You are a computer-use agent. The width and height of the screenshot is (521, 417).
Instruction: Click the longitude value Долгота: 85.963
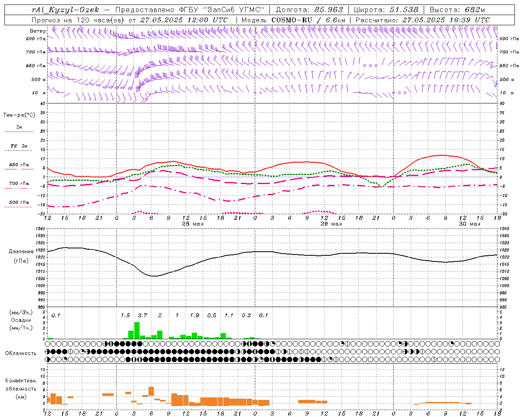point(309,10)
